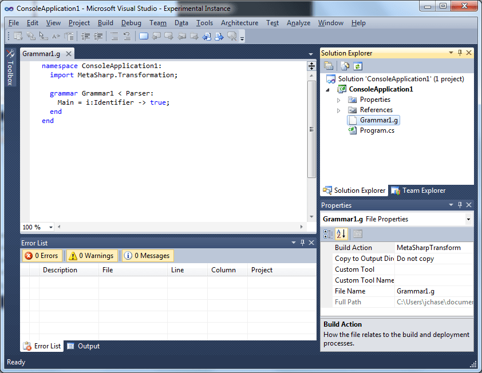This screenshot has height=373, width=482.
Task: Open Properties window position dropdown
Action: point(451,205)
